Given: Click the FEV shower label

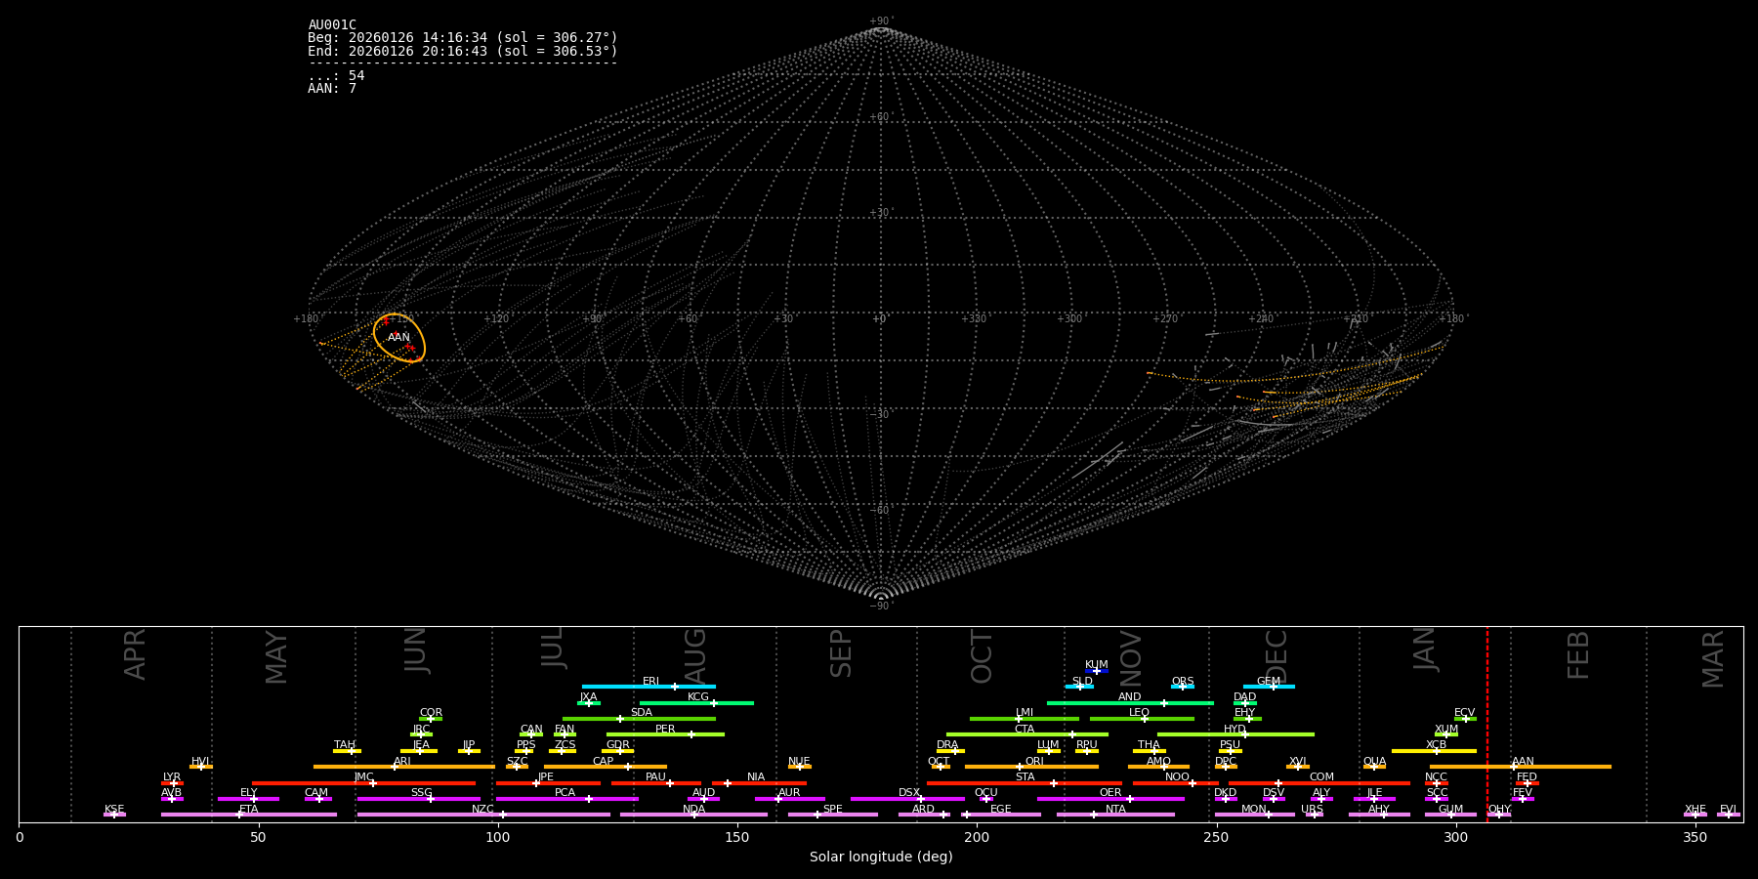Looking at the screenshot, I should (x=1523, y=793).
